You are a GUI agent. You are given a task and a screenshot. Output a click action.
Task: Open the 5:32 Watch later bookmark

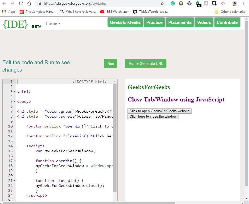114,12
